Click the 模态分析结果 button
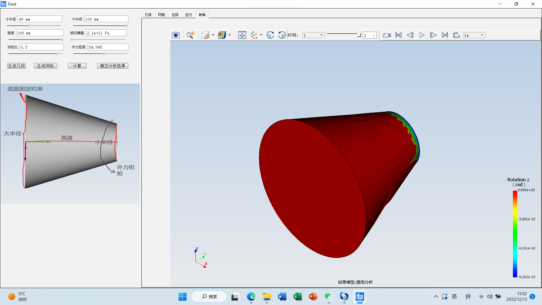The image size is (542, 305). coord(113,66)
